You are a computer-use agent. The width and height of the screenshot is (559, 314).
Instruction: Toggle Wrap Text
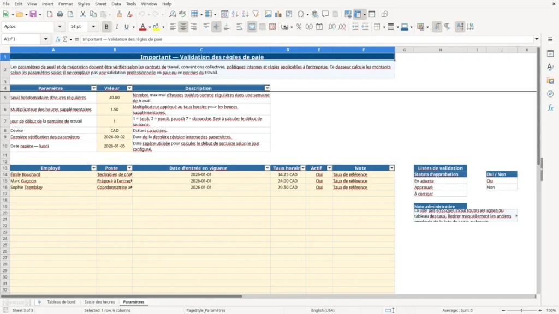[239, 27]
